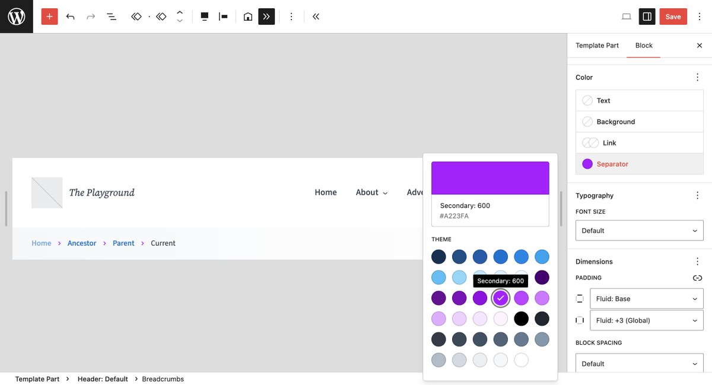Select Header: Default in footer breadcrumb
The height and width of the screenshot is (385, 712).
point(103,379)
